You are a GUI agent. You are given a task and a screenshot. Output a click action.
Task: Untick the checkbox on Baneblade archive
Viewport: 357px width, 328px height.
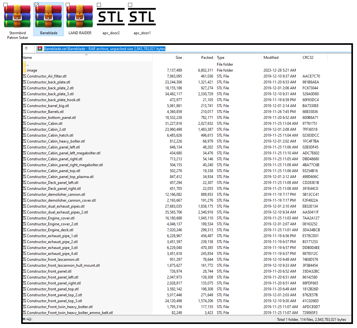point(37,5)
